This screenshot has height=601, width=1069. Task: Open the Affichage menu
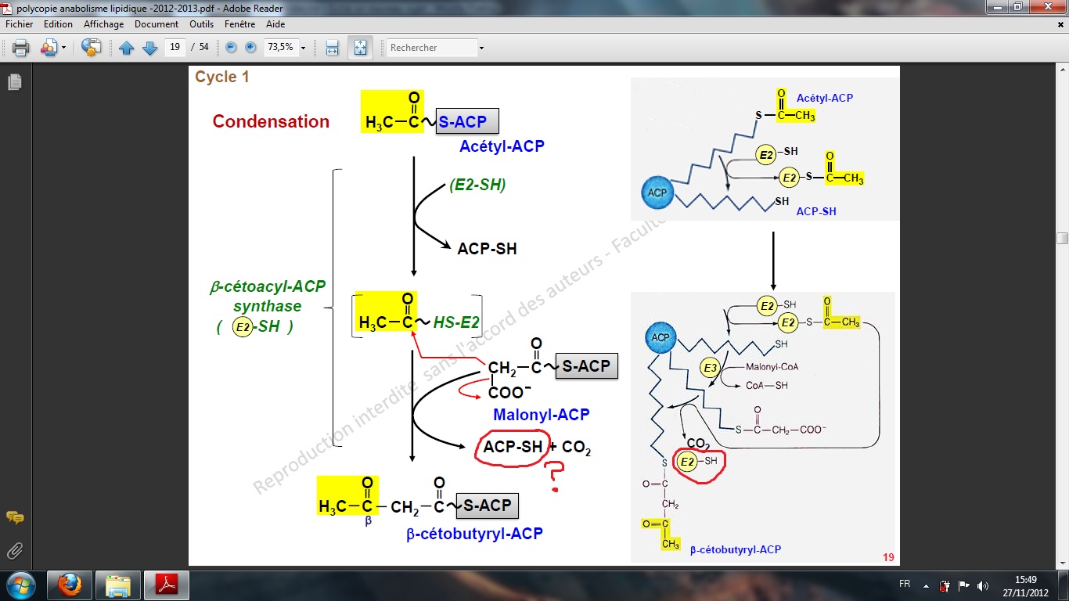pos(103,24)
